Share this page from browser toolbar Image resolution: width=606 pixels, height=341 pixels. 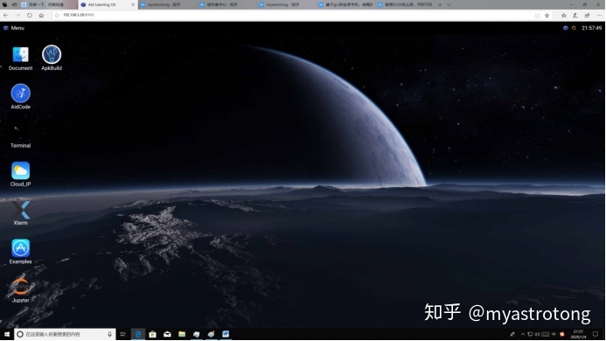point(587,15)
